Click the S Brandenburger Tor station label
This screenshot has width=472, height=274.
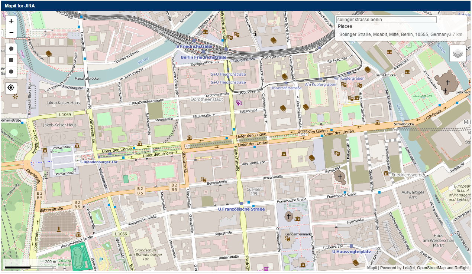click(x=99, y=162)
